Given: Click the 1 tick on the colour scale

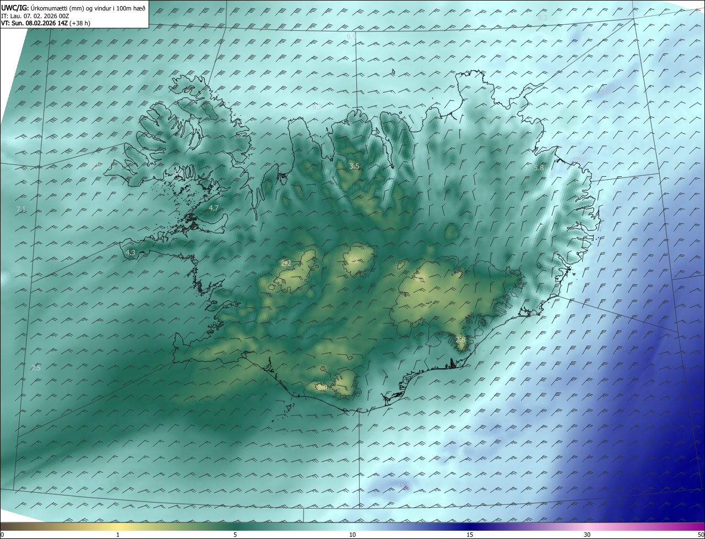Looking at the screenshot, I should click(x=118, y=535).
